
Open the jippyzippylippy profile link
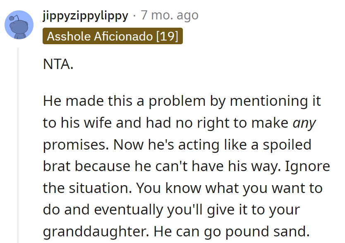point(85,16)
